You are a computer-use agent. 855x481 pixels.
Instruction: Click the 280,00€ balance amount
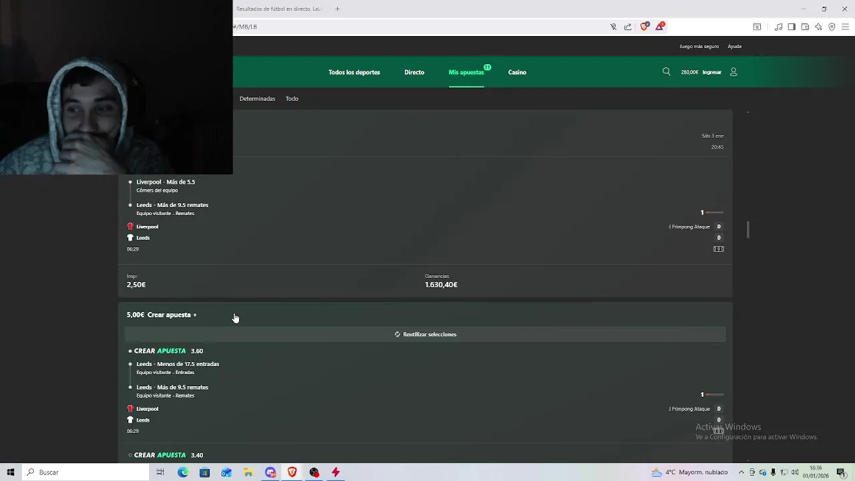pyautogui.click(x=689, y=72)
